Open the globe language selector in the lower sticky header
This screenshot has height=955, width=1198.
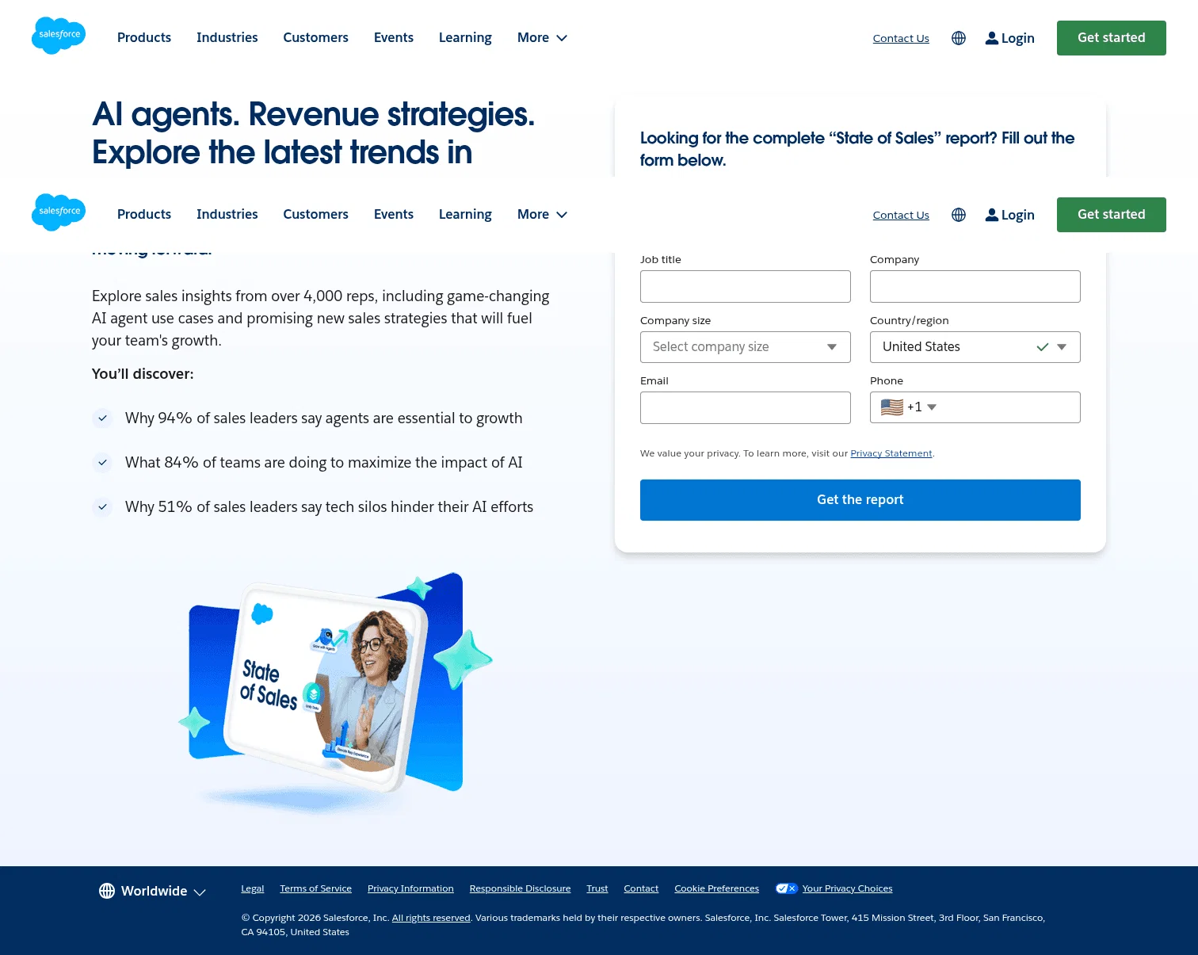click(x=959, y=215)
